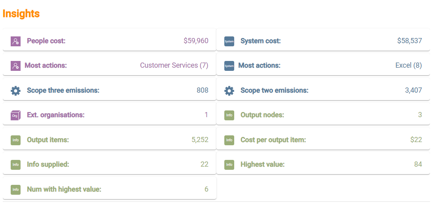Click the $58,537 system cost value
This screenshot has height=207, width=432.
409,41
